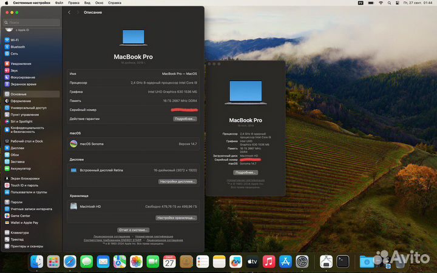Open Нормативная сертификация link in the Описание pane

point(154,237)
